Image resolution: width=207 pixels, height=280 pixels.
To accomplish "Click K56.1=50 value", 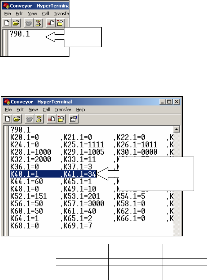I will pos(27,204).
